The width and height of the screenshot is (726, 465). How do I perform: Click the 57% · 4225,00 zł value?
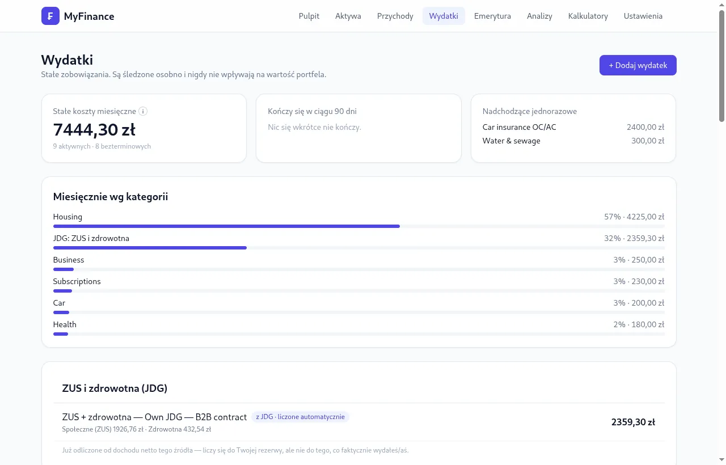(x=634, y=217)
